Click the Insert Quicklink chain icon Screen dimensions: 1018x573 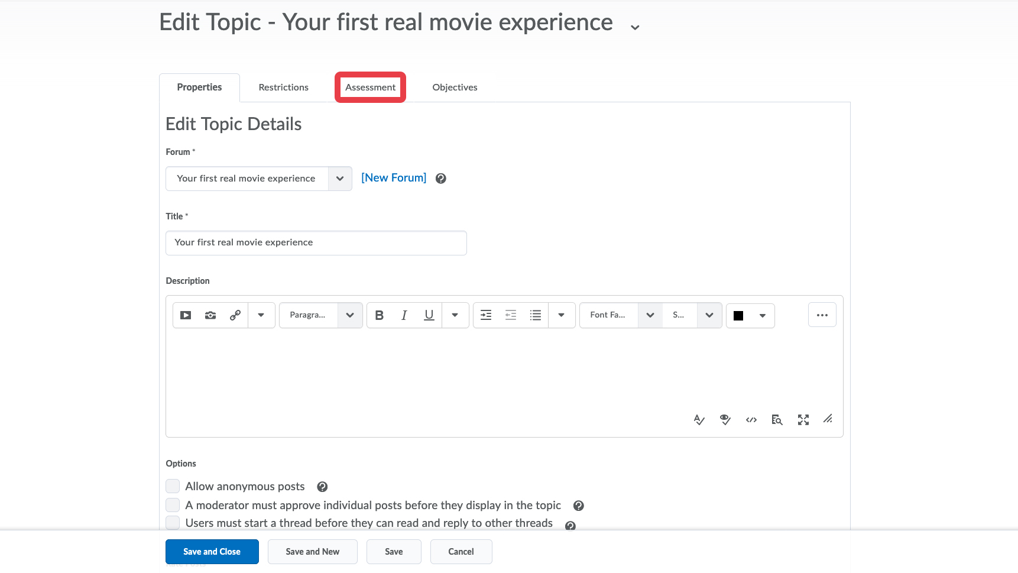pyautogui.click(x=235, y=315)
